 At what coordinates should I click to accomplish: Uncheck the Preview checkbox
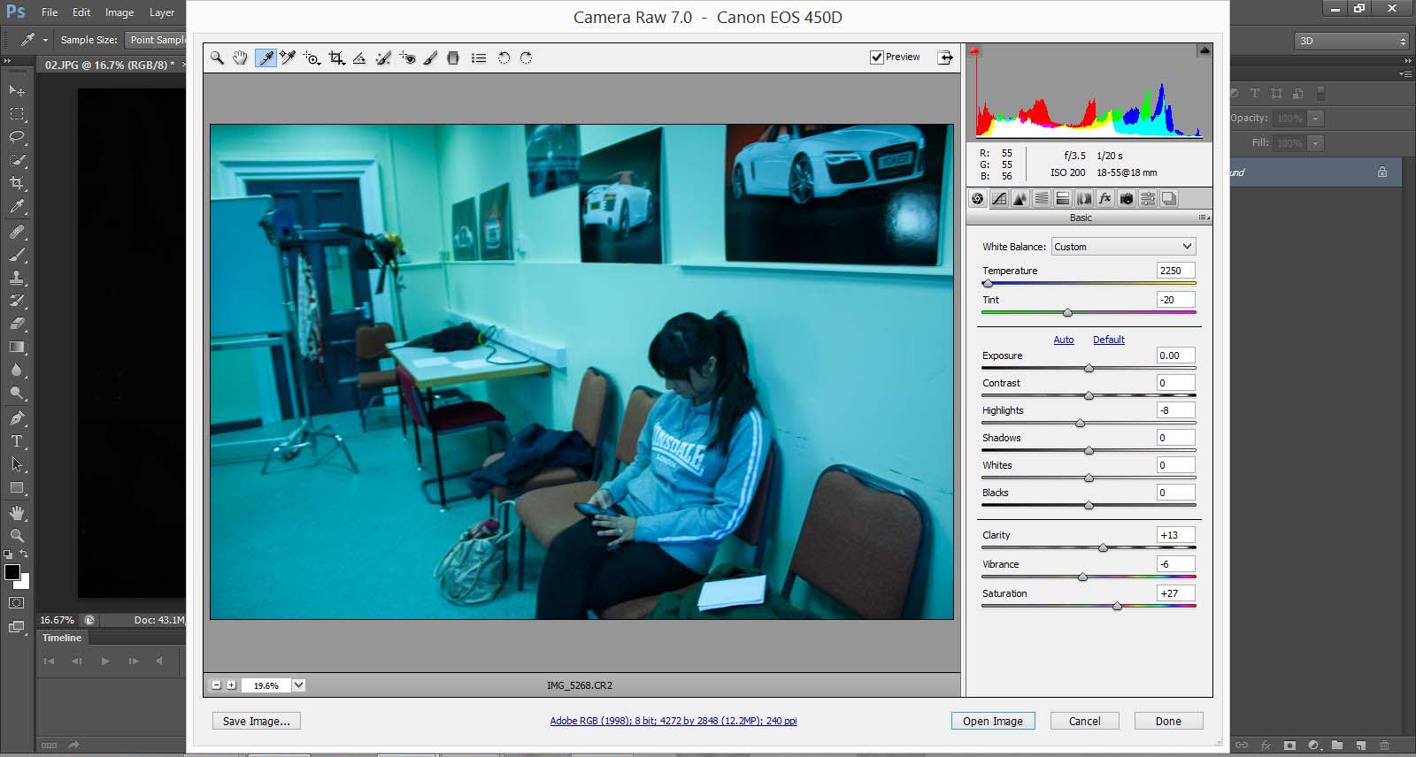tap(877, 57)
